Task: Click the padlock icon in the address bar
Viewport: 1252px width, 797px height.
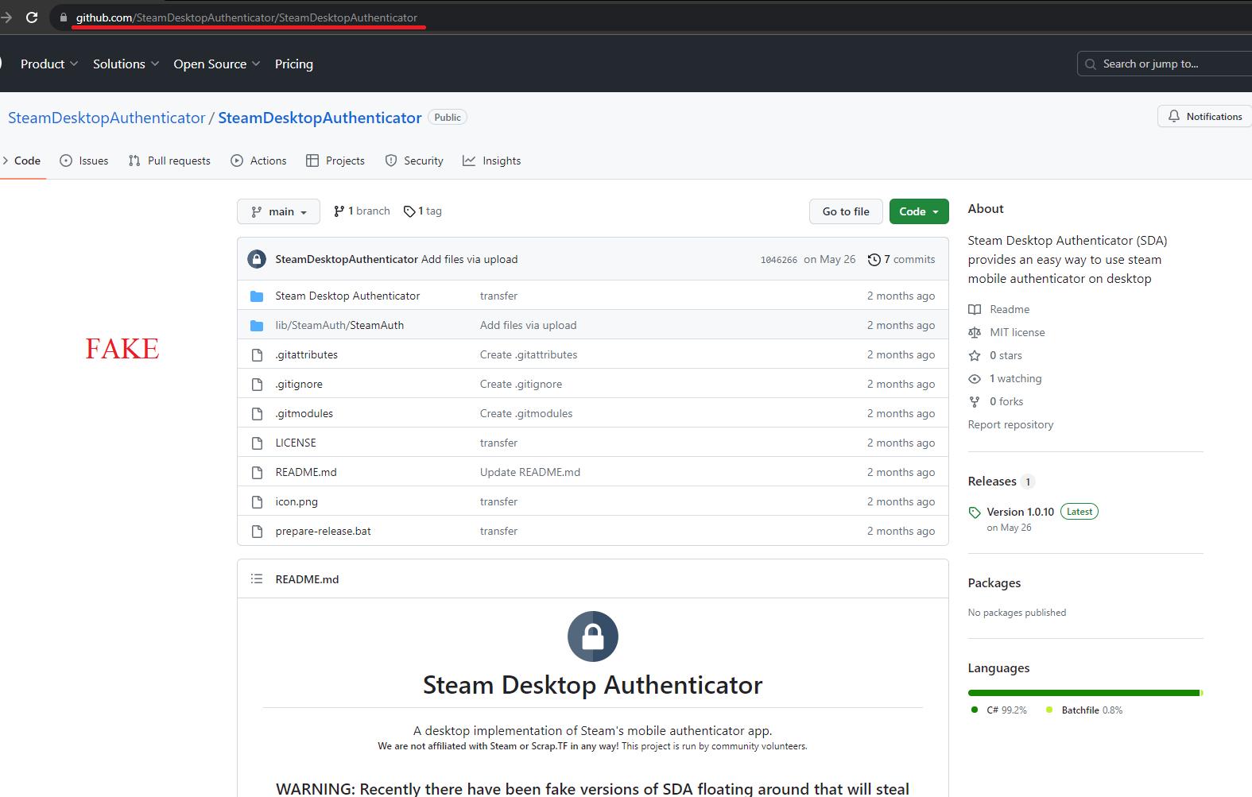Action: (x=64, y=17)
